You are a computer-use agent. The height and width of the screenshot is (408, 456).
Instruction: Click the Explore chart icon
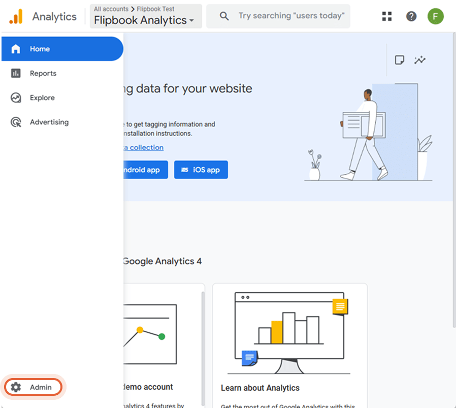click(16, 98)
